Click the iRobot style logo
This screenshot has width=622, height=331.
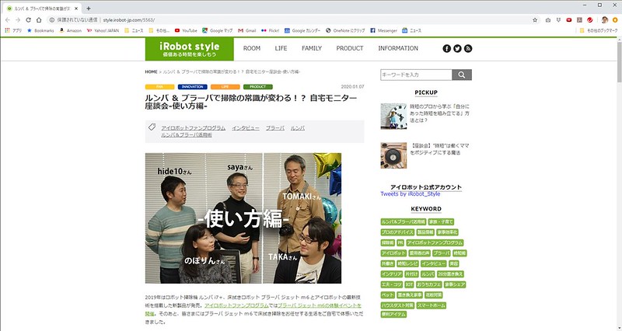tap(189, 48)
